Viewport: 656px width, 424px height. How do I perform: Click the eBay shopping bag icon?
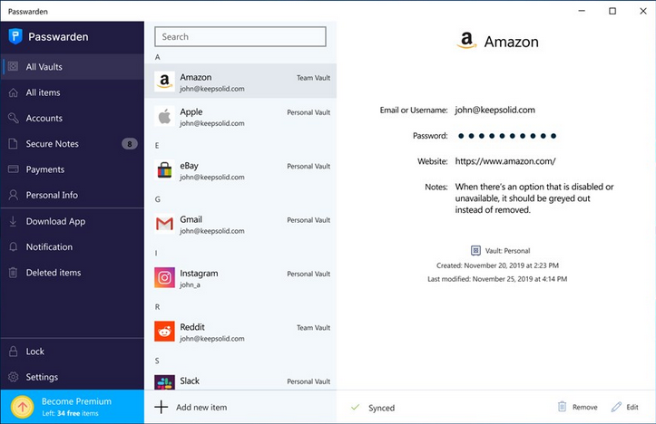point(164,170)
